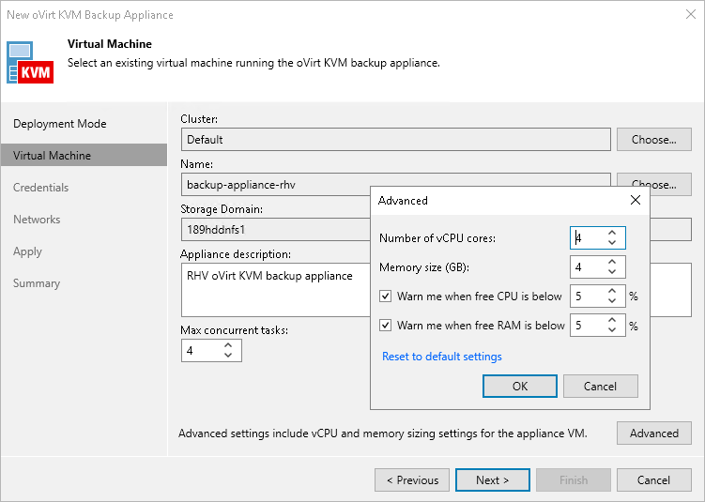Lower the free CPU warning percentage

pos(612,300)
